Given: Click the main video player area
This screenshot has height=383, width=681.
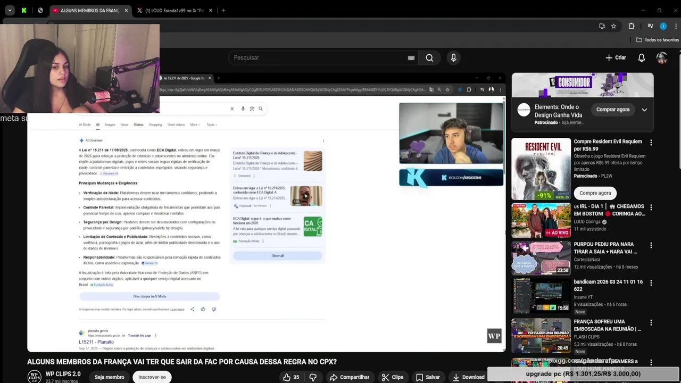Looking at the screenshot, I should pos(266,213).
